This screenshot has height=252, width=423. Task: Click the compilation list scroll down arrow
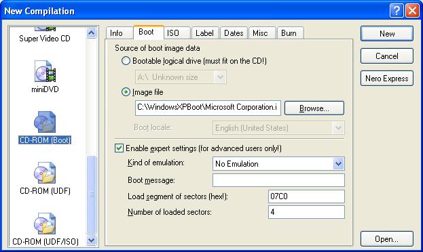coord(92,240)
